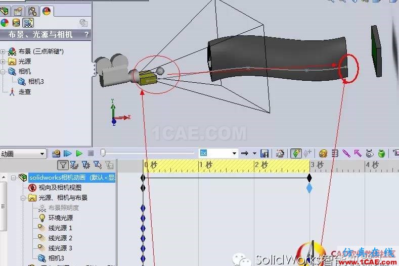Expand the 光源 folder node
The width and height of the screenshot is (399, 266).
[3, 62]
